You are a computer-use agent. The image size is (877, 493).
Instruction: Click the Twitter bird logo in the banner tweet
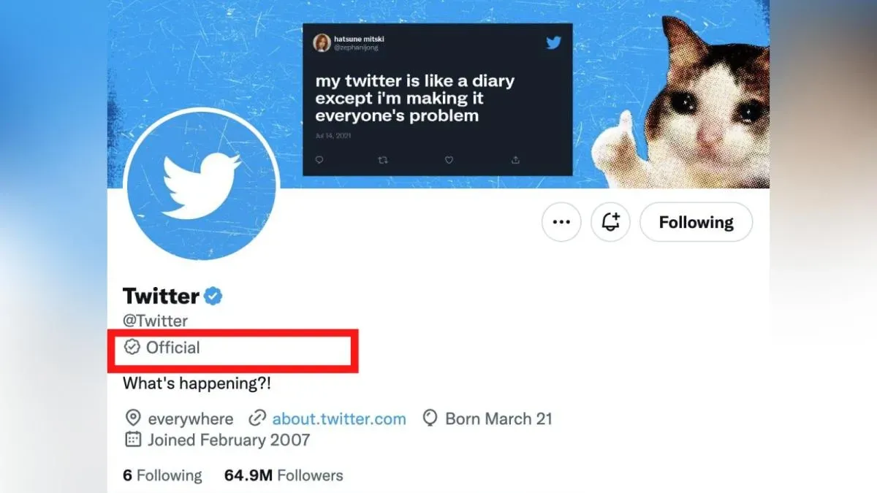pos(553,42)
